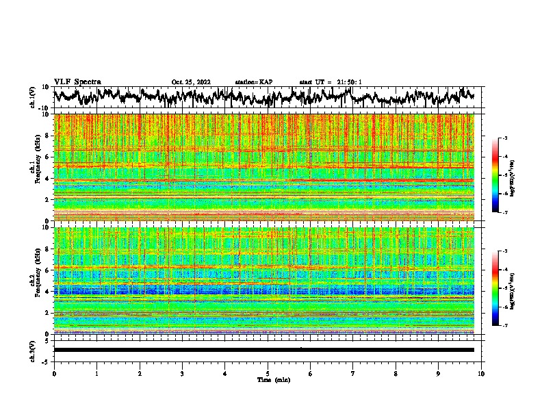
Task: Click the ch.1 spectrogram color scale bar
Action: (495, 175)
